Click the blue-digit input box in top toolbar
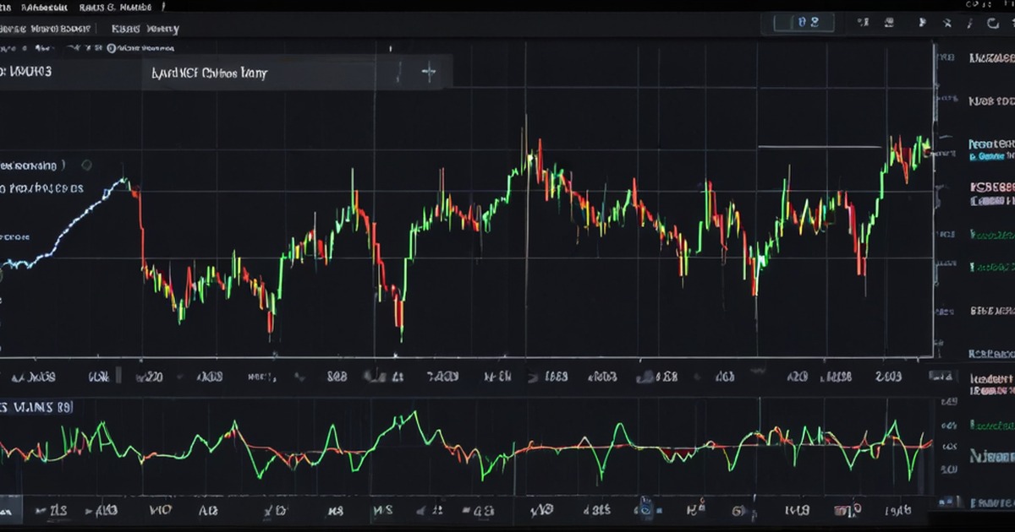This screenshot has width=1015, height=532. (804, 23)
